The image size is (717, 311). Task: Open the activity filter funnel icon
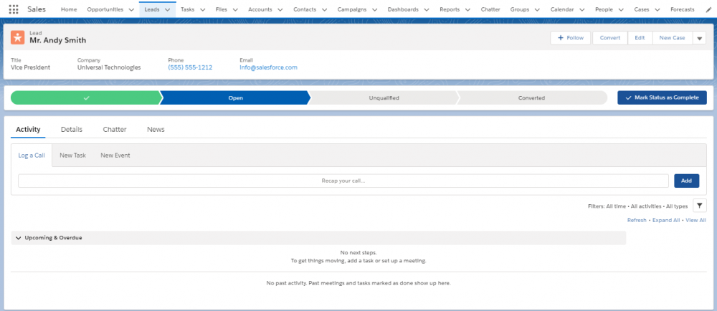pyautogui.click(x=700, y=206)
